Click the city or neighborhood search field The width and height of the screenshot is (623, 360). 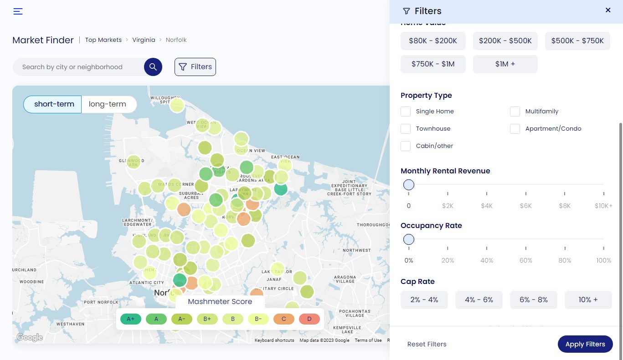point(77,67)
